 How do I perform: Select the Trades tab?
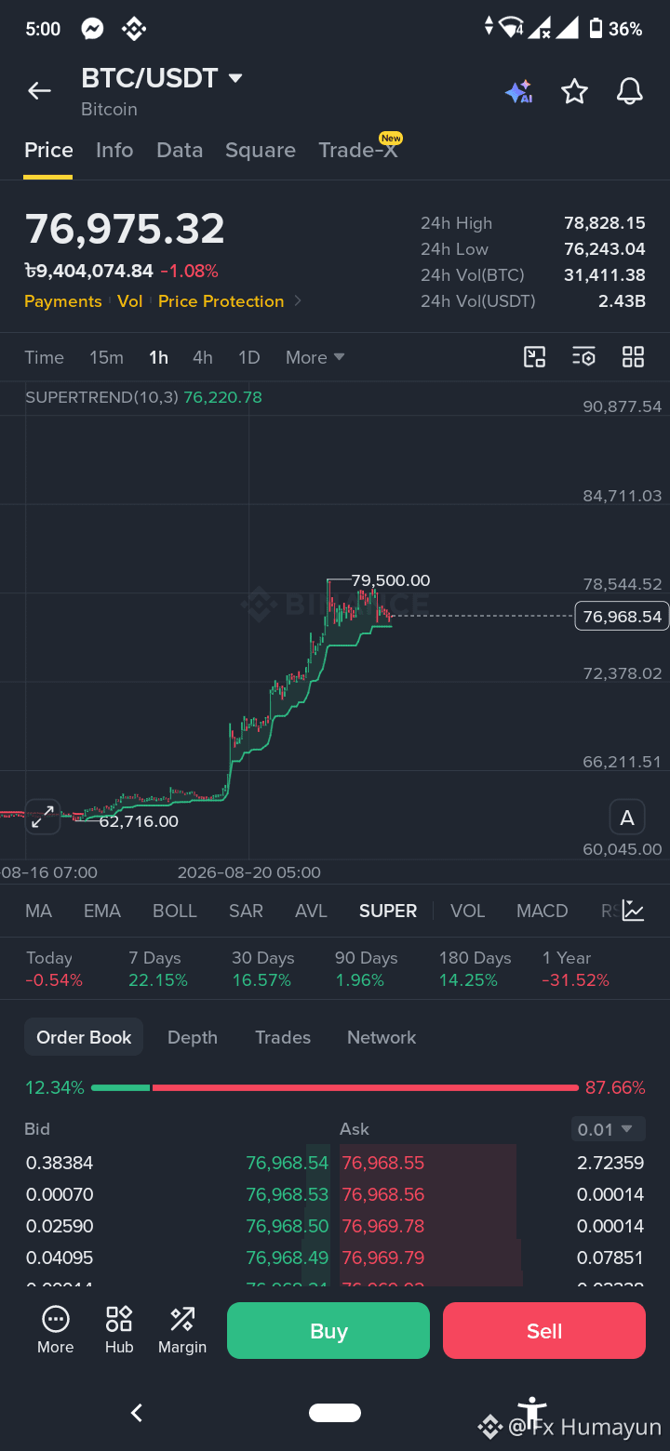[x=283, y=1037]
